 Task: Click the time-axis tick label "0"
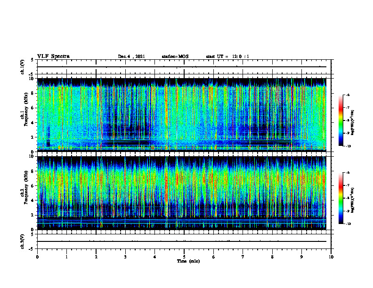tap(37, 257)
